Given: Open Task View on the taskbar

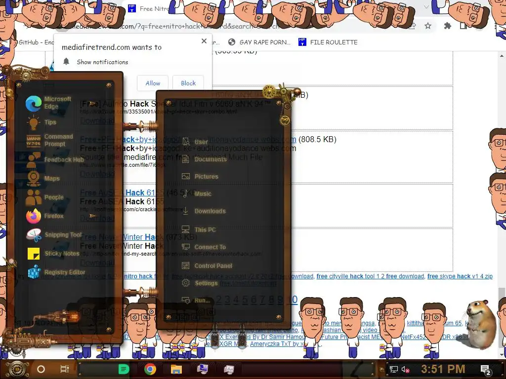Looking at the screenshot, I should (x=65, y=369).
